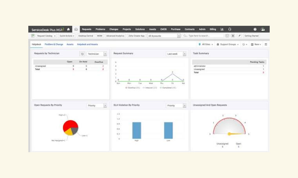298x178 pixels.
Task: Open the Billing menu
Action: pyautogui.click(x=213, y=29)
